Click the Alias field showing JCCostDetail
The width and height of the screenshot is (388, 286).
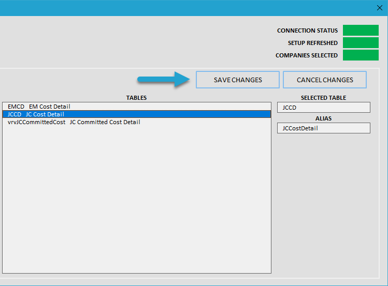point(324,128)
